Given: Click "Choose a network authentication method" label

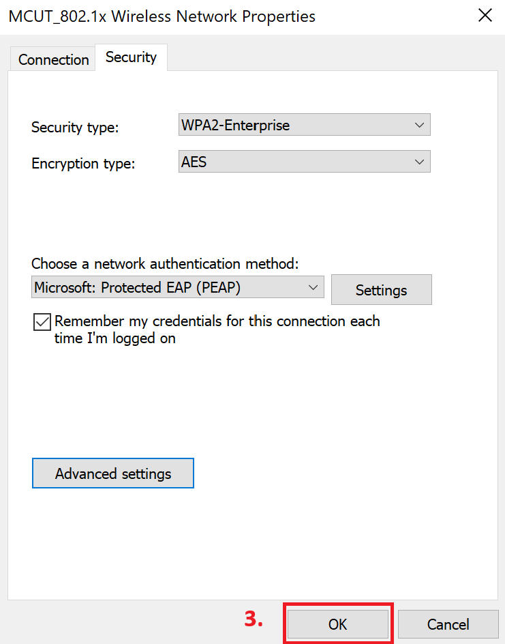Looking at the screenshot, I should [166, 264].
